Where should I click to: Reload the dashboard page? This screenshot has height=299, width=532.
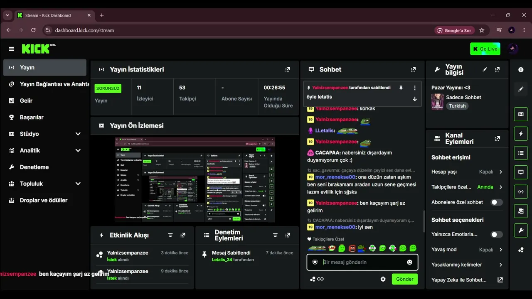(x=33, y=30)
